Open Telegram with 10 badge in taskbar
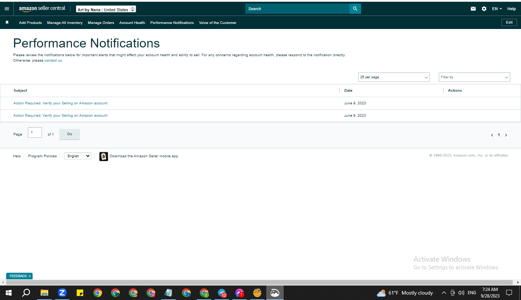Viewport: 521px width, 300px height. point(222,293)
